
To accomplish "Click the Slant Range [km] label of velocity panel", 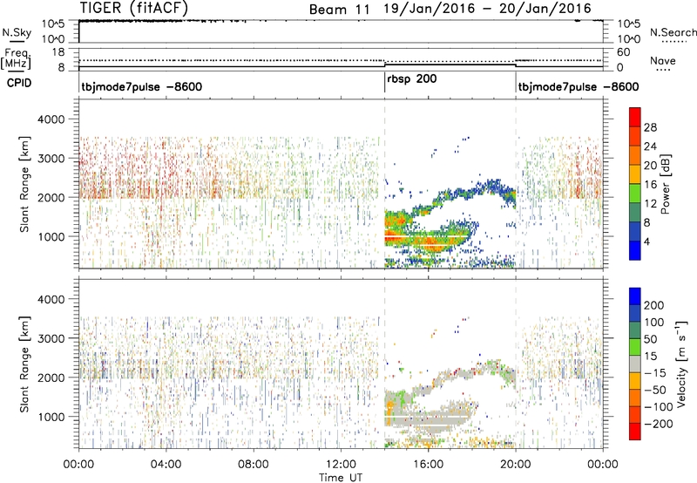I will pyautogui.click(x=24, y=364).
